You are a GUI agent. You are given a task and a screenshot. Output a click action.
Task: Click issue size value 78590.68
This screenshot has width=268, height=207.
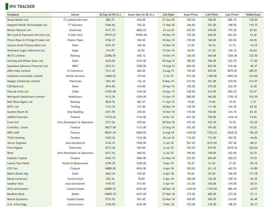point(141,35)
